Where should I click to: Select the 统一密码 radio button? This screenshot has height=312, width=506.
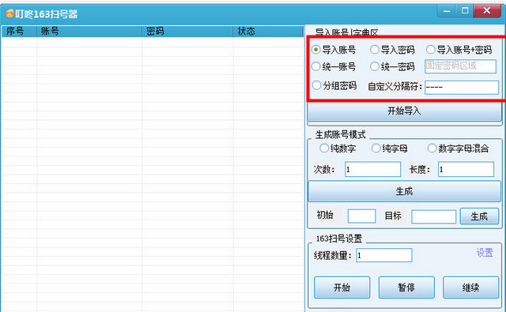(x=374, y=66)
